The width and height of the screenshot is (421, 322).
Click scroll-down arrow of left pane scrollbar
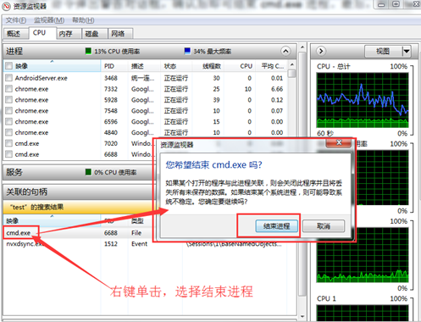(302, 316)
